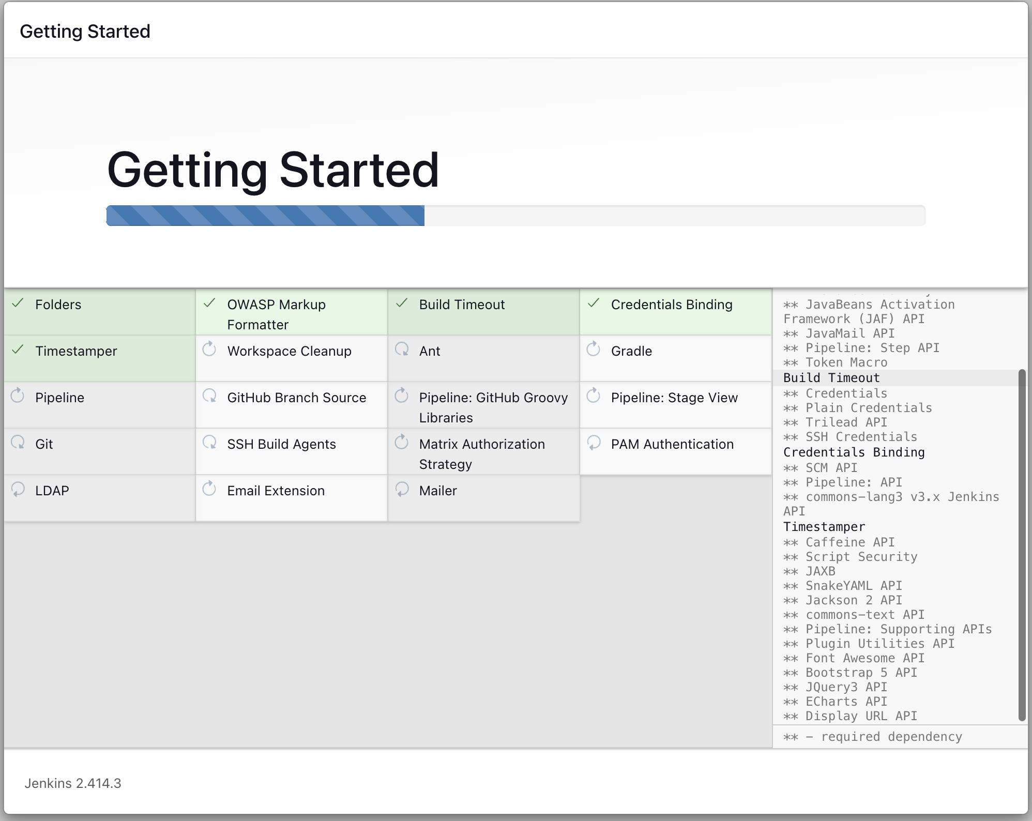Click the spinner icon next to Git
This screenshot has height=821, width=1032.
18,443
